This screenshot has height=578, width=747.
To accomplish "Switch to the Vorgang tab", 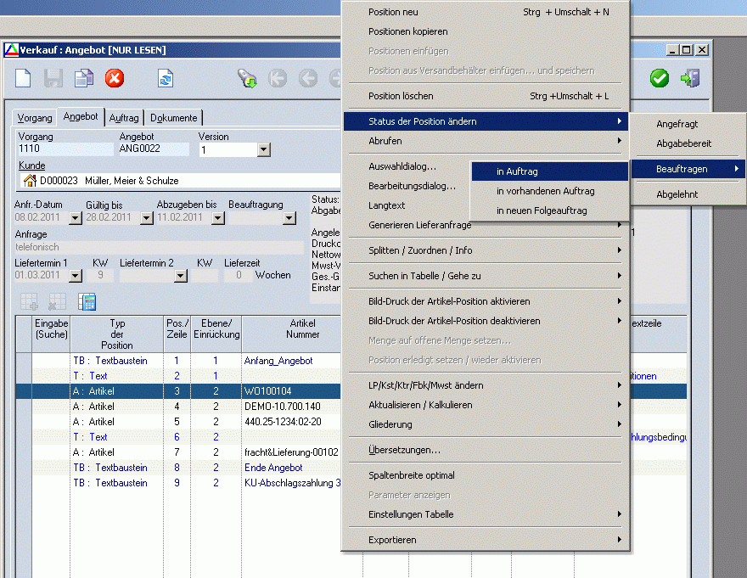I will click(x=35, y=118).
